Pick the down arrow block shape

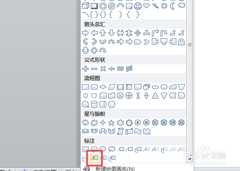(x=112, y=33)
